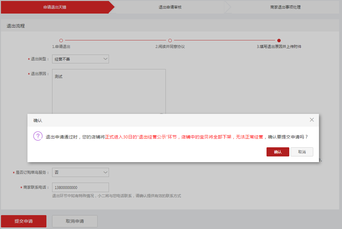
Task: Click the 2.阅读并同意协议 step label
Action: pyautogui.click(x=170, y=47)
